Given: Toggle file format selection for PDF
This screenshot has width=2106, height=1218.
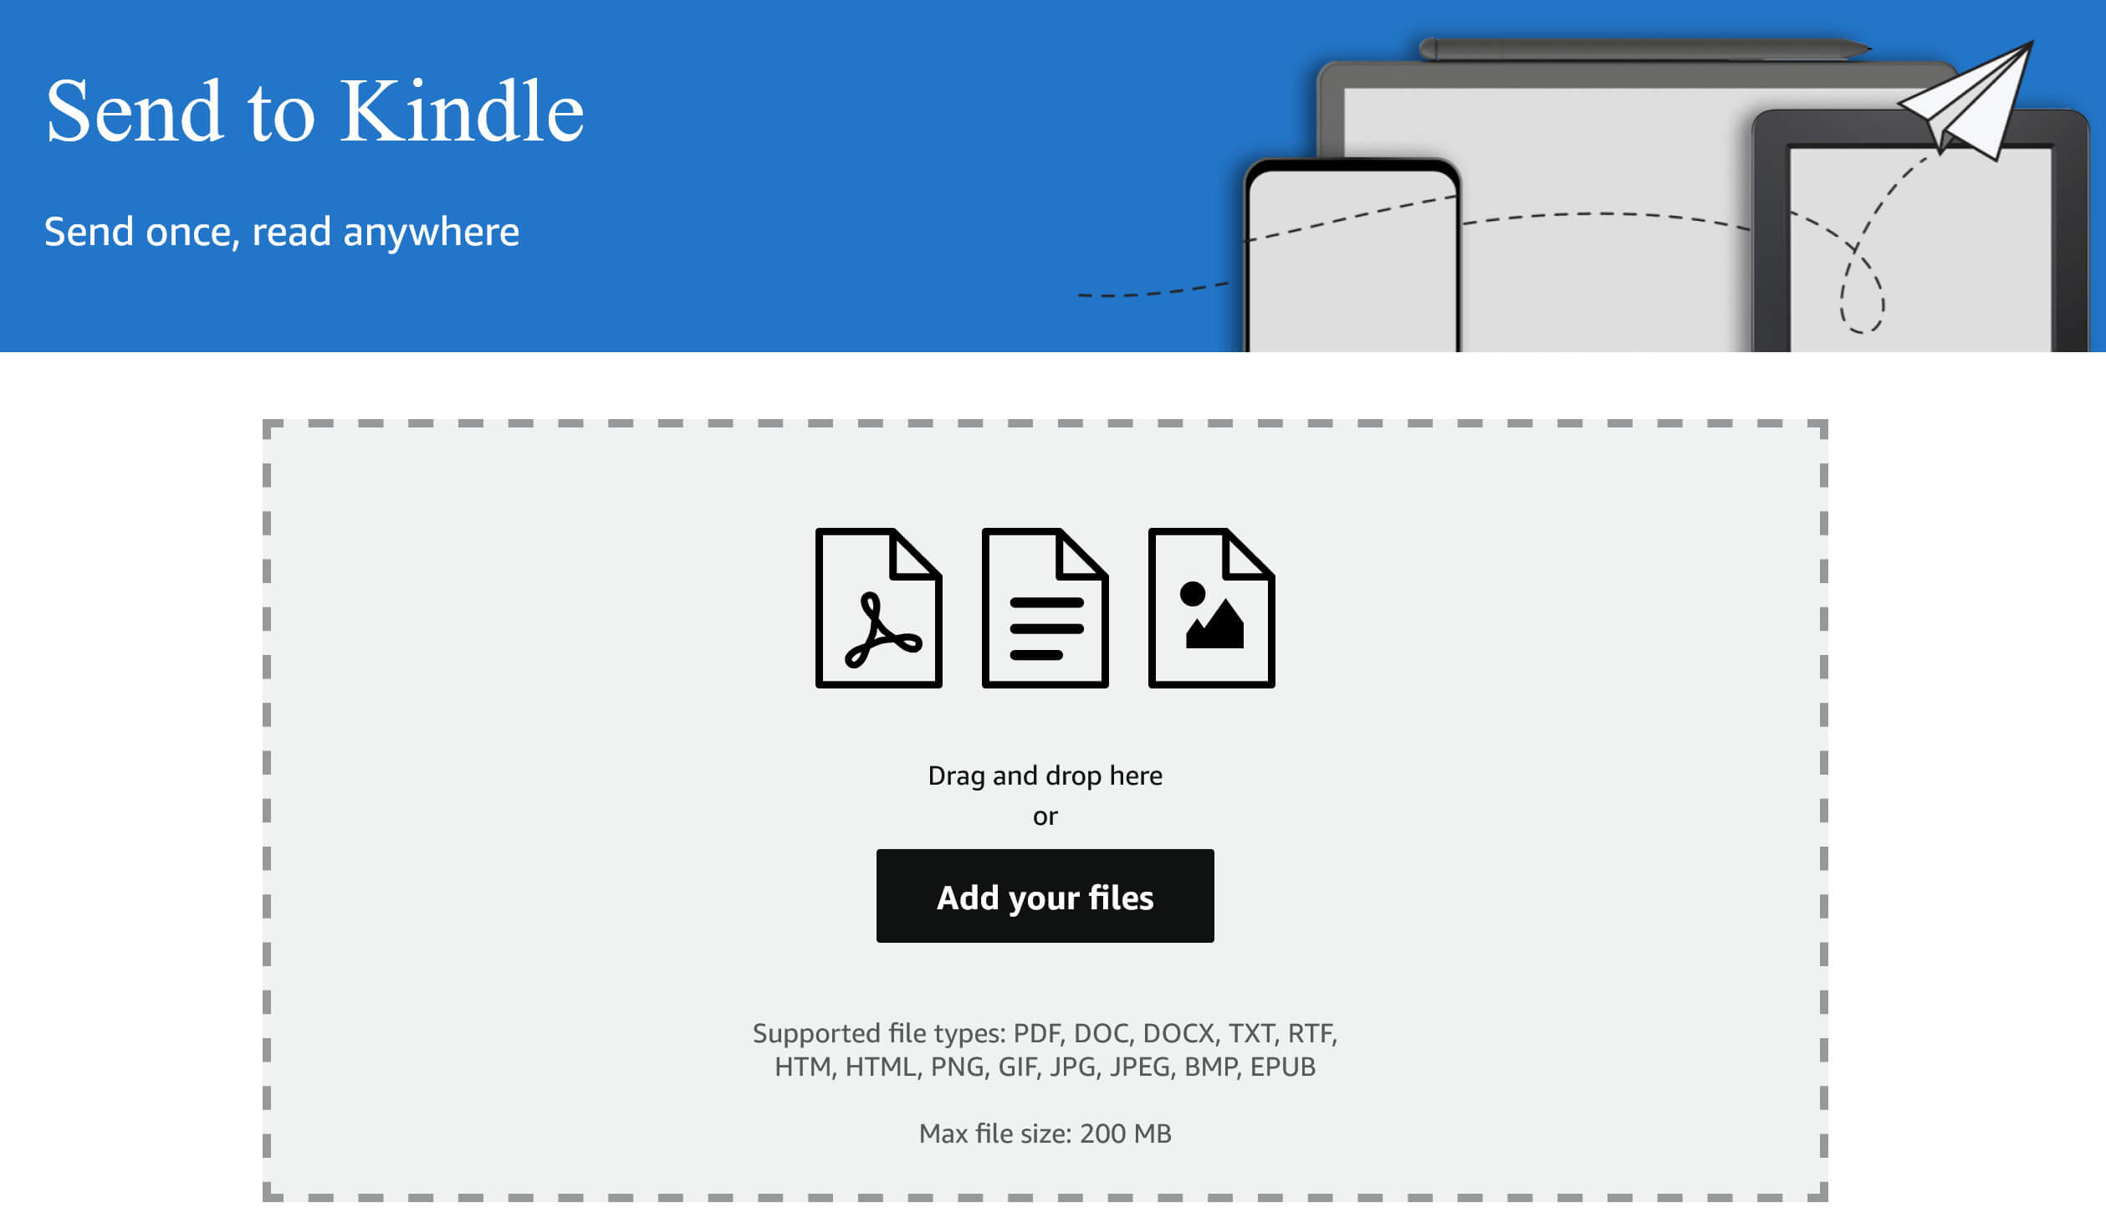Looking at the screenshot, I should [880, 607].
